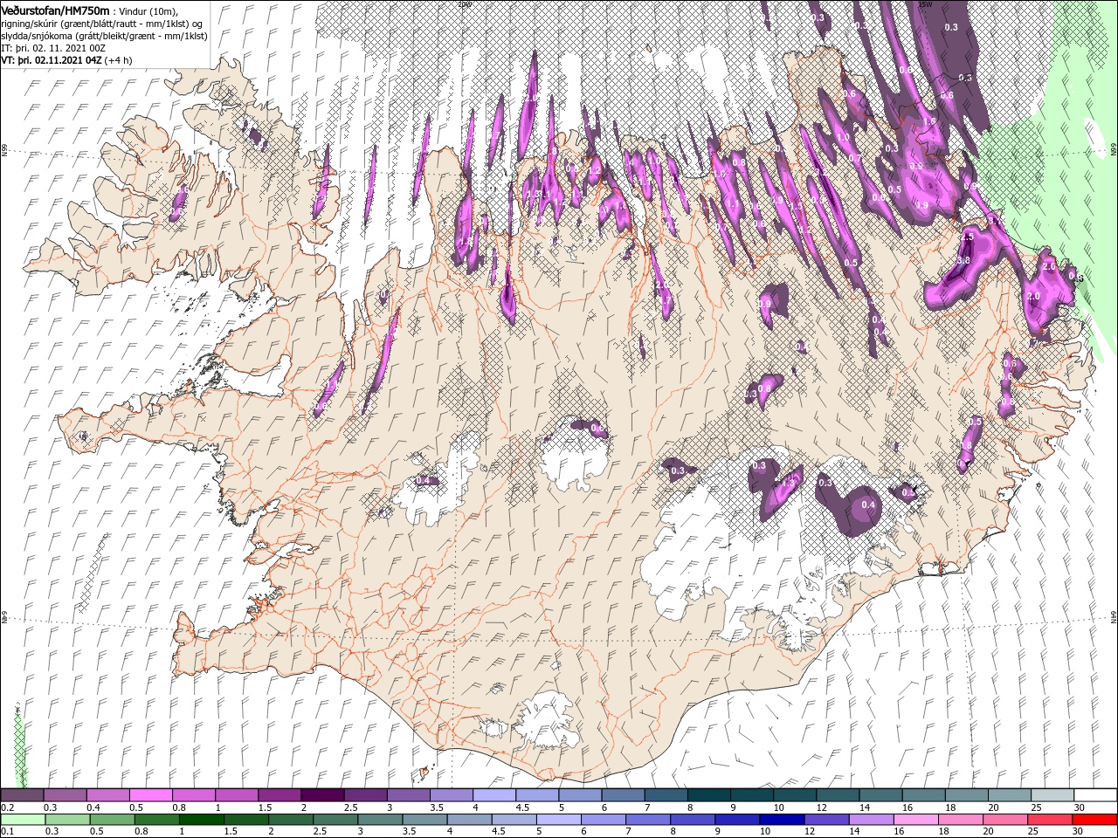Pick the light pink 16–18 rain legend swatch
Screen dimensions: 1118x838
(916, 820)
